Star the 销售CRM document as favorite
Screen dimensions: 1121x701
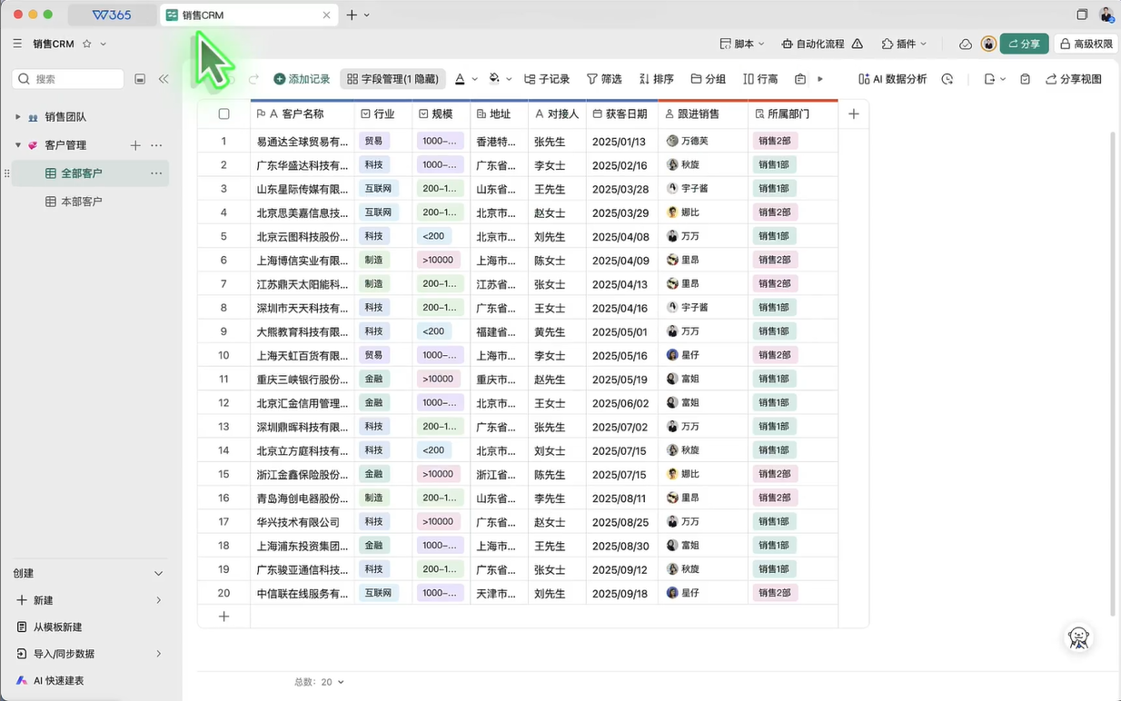click(87, 44)
